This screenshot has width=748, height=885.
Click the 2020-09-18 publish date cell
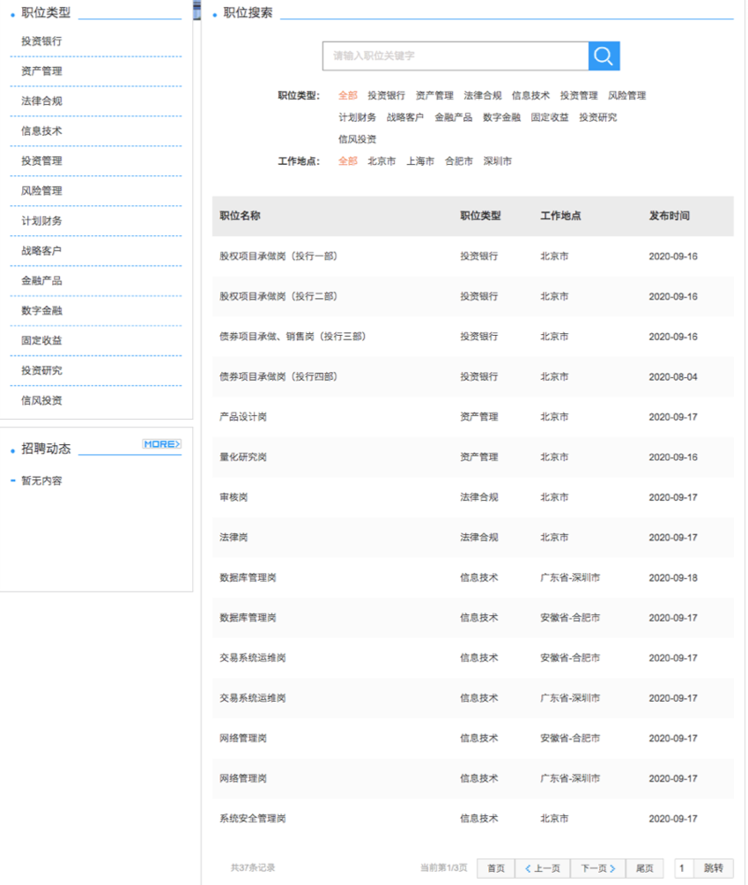click(x=673, y=577)
